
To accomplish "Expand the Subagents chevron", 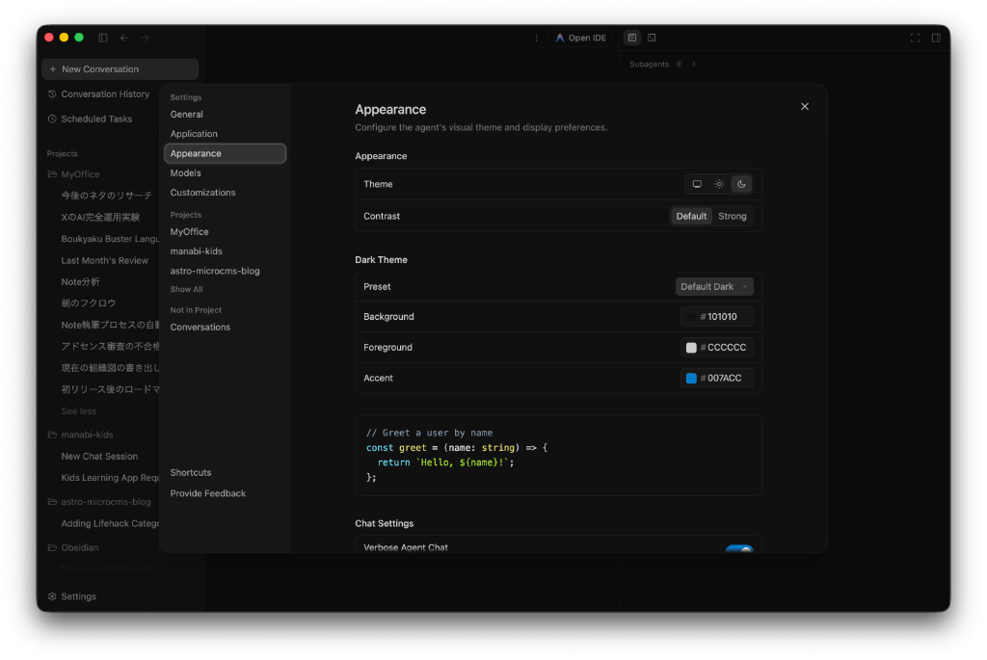I will point(694,65).
